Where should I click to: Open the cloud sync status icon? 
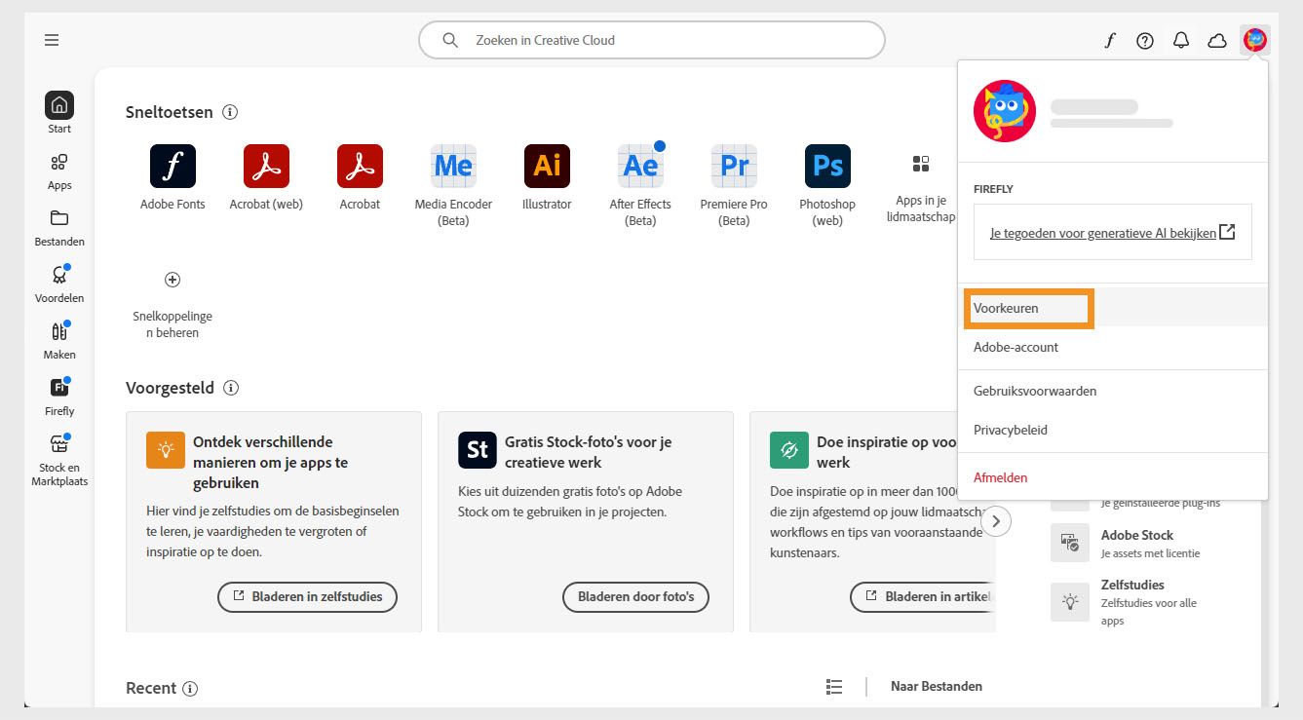pyautogui.click(x=1217, y=40)
